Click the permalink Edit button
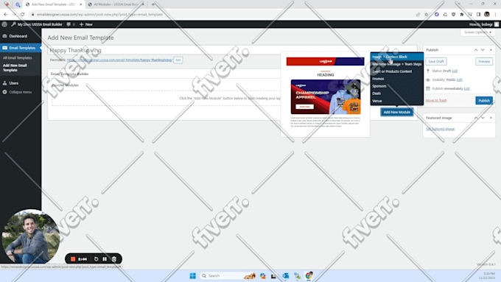 [x=178, y=60]
